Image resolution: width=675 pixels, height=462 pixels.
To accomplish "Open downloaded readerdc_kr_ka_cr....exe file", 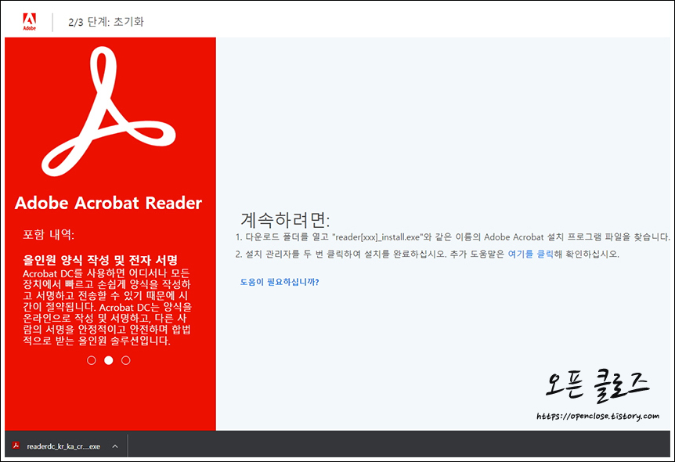I will point(63,446).
